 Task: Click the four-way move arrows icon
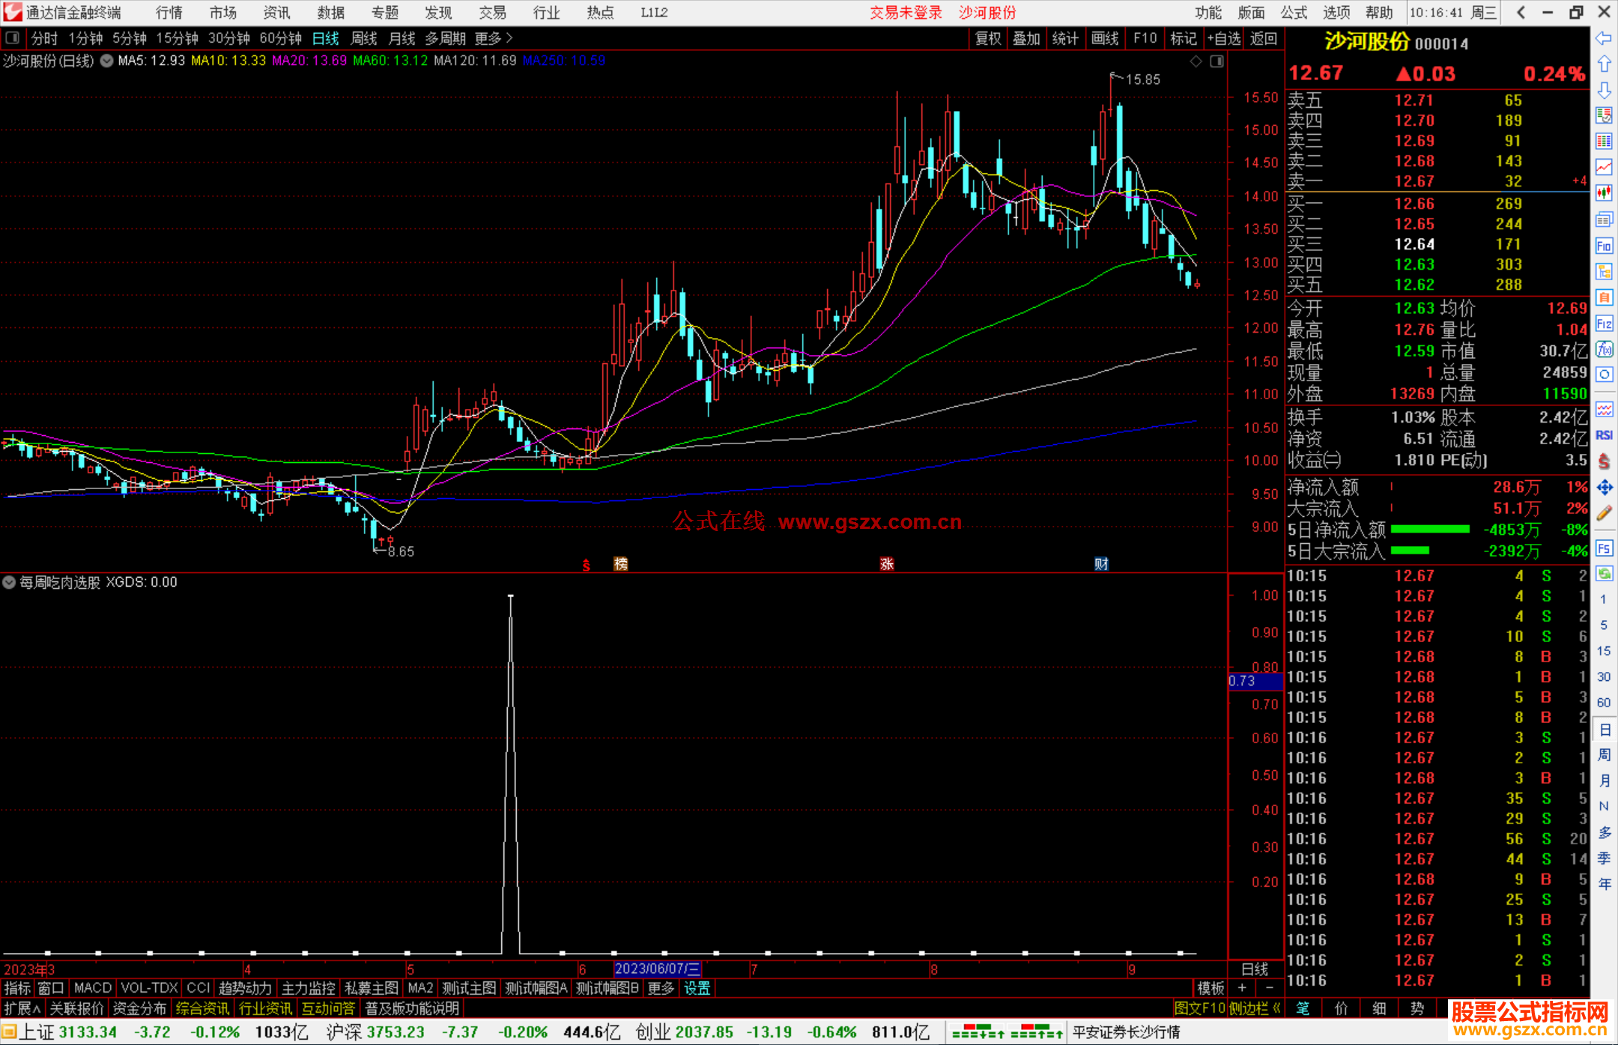pos(1604,488)
